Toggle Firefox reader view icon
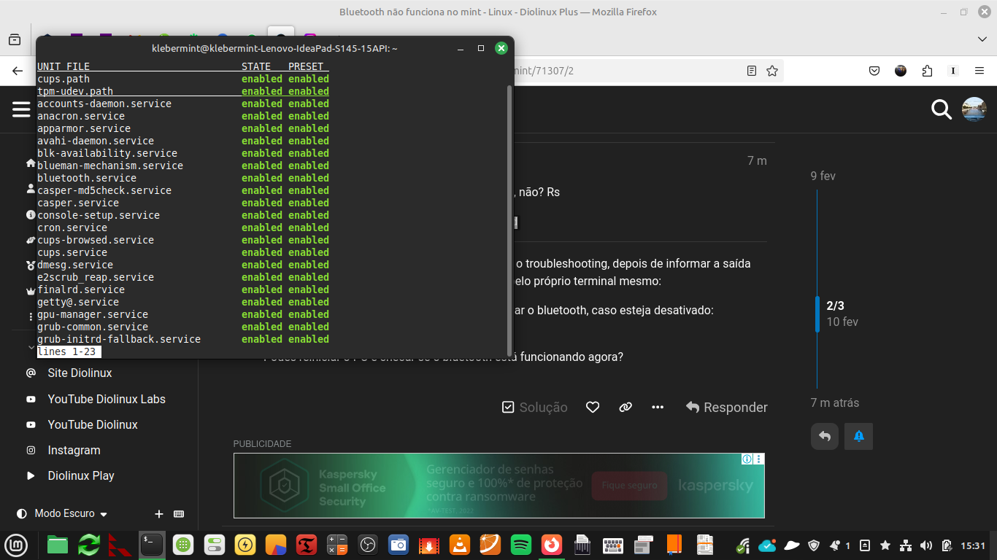Screen dimensions: 997x560 [752, 71]
